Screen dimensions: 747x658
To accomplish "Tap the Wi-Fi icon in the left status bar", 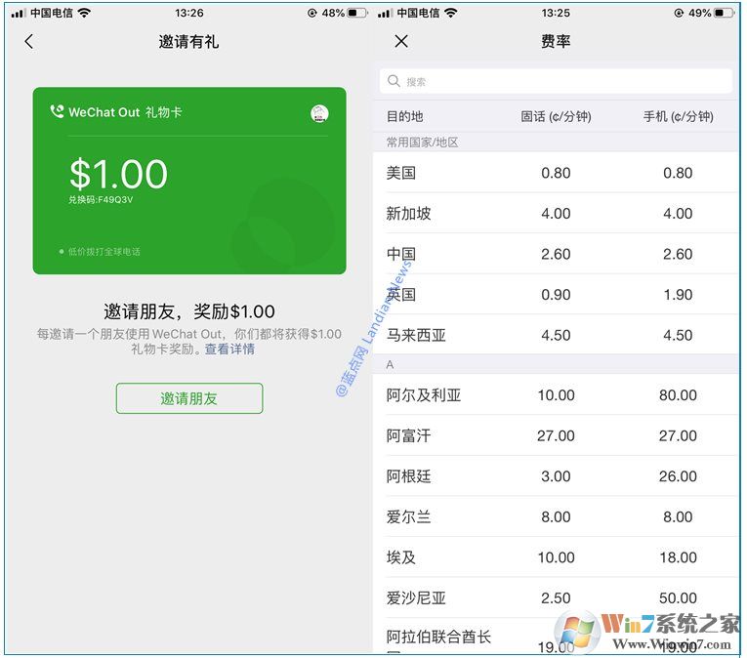I will coord(84,13).
